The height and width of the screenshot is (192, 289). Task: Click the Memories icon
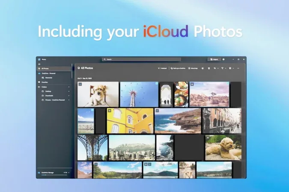point(43,78)
